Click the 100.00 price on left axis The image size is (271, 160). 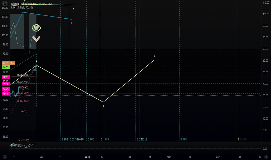click(x=5, y=35)
